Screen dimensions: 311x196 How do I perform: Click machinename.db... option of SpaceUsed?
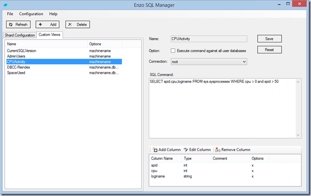pyautogui.click(x=104, y=73)
